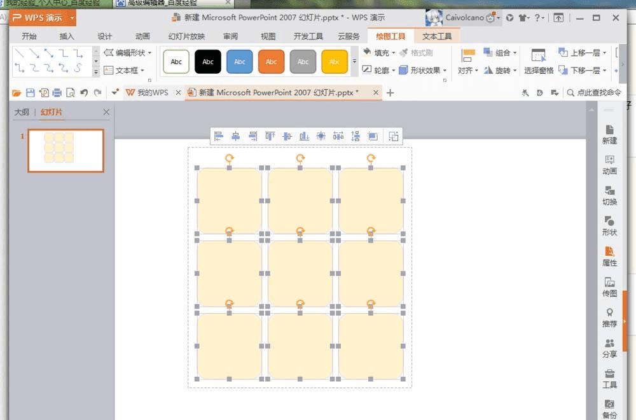Click the align left icon in floating toolbar
This screenshot has width=636, height=420.
[x=219, y=136]
